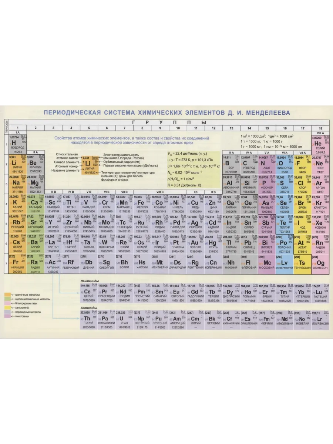
Task: Click the green alkaline earth metals legend swatch
Action: 8,299
